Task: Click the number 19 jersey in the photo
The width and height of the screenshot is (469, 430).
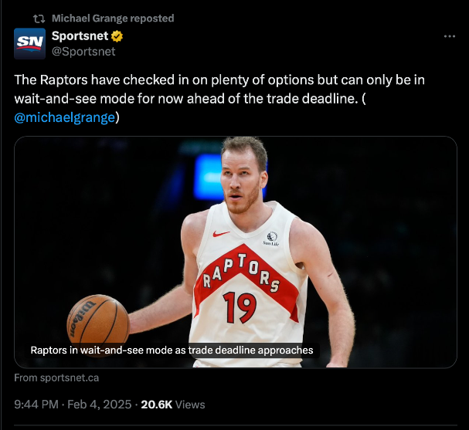Action: tap(240, 306)
